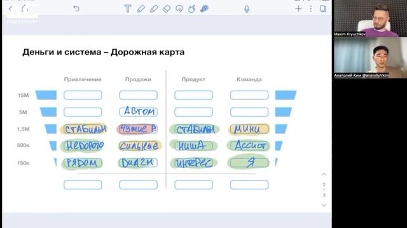Click the handwritten АССИСТ box

[x=249, y=146]
